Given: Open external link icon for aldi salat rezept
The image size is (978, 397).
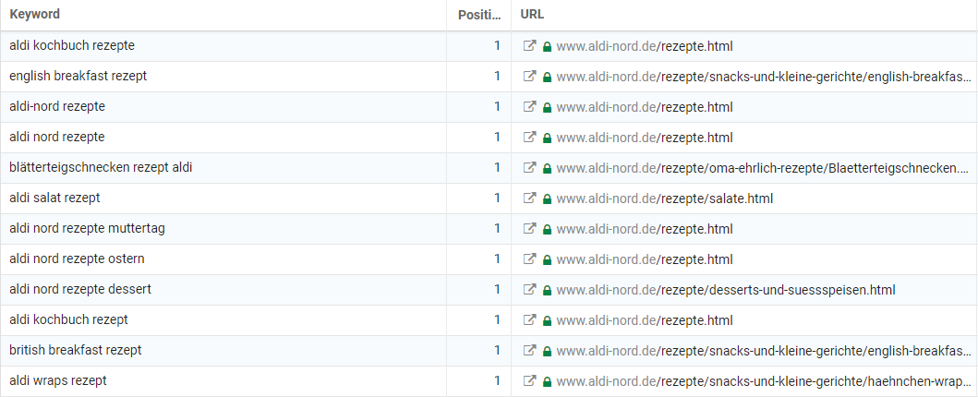Looking at the screenshot, I should click(x=529, y=198).
